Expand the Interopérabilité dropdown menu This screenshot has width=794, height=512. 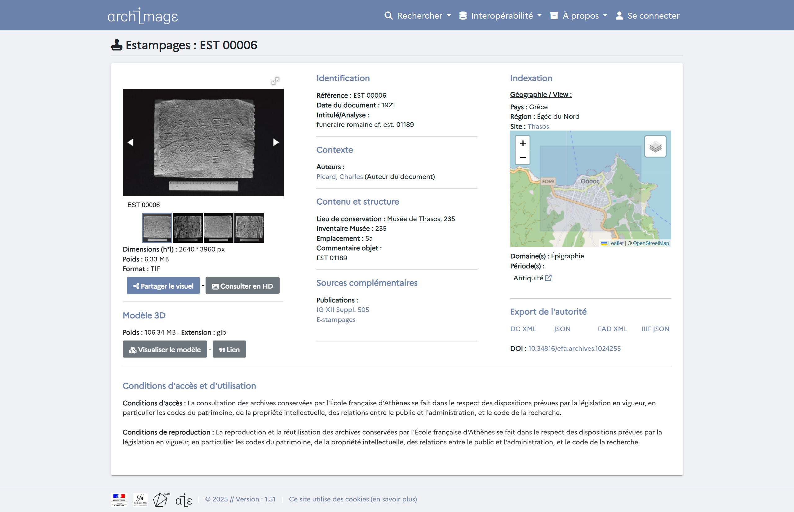click(500, 16)
